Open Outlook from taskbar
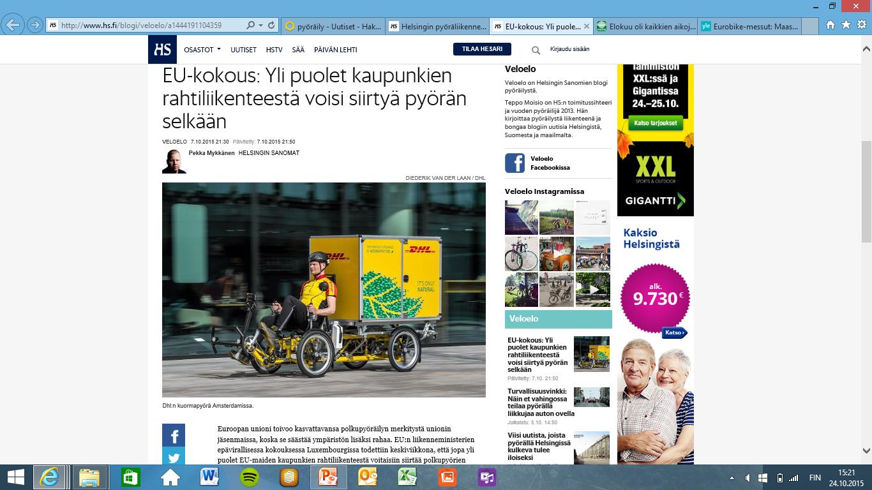872x490 pixels. (x=368, y=477)
